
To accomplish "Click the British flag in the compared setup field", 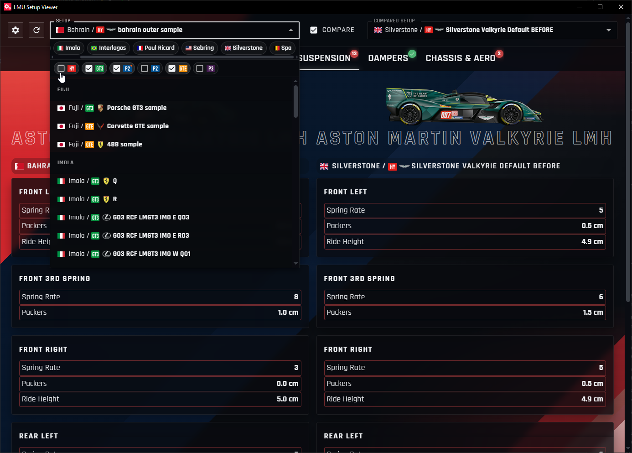I will point(377,30).
